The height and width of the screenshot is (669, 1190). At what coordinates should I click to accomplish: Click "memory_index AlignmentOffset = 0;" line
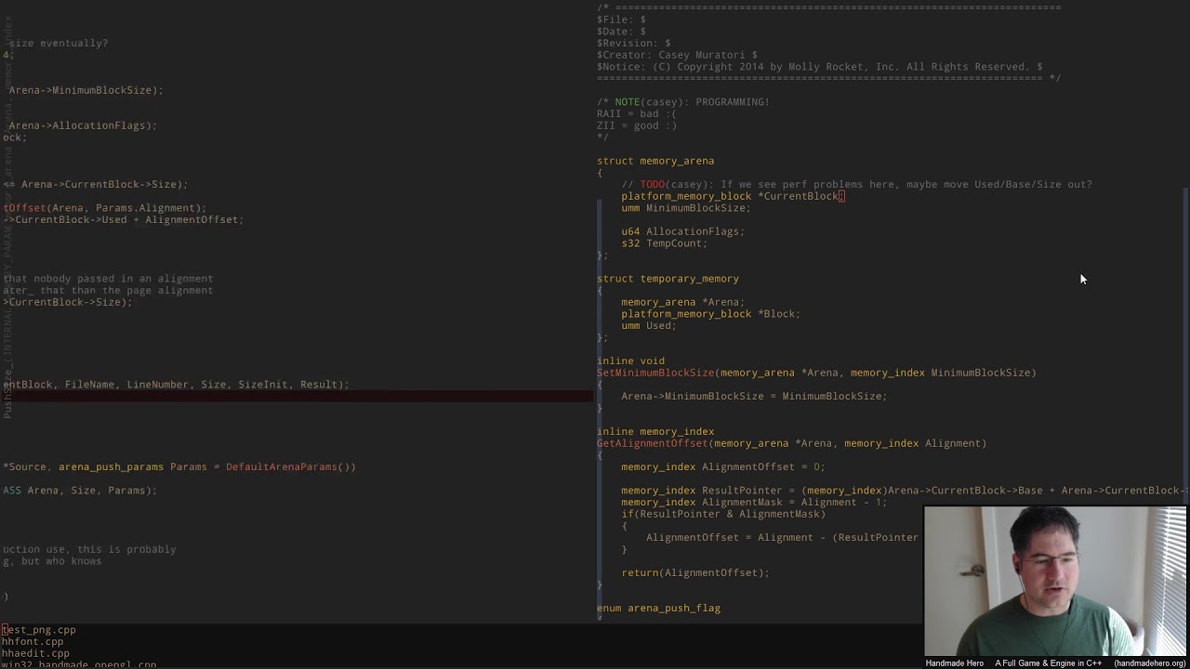click(x=723, y=466)
